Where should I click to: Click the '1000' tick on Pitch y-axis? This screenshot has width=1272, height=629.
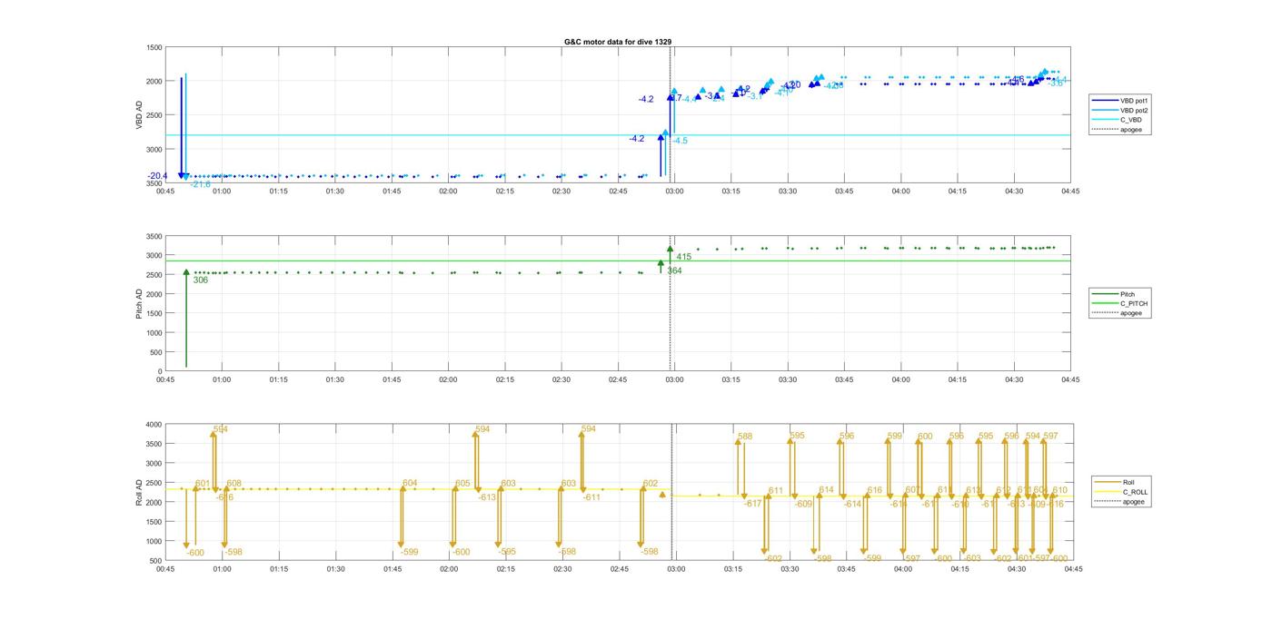[x=154, y=333]
